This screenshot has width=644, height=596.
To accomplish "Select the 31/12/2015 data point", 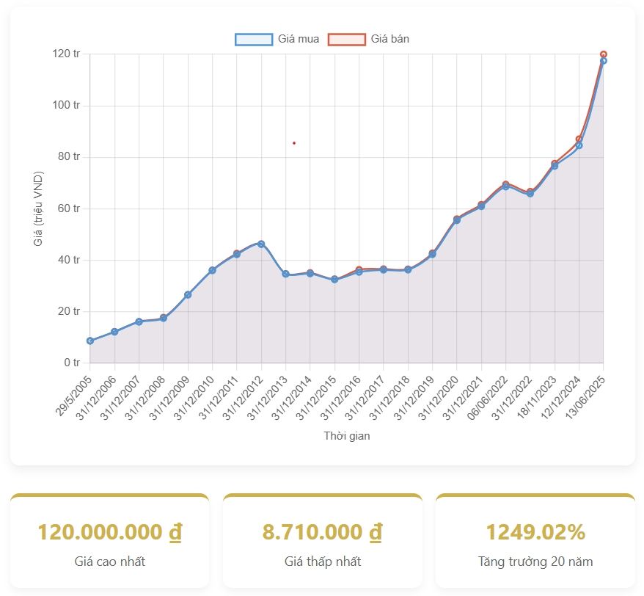I will point(334,279).
